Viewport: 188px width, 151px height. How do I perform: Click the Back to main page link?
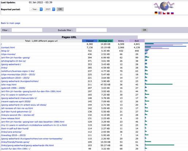[x=11, y=23]
